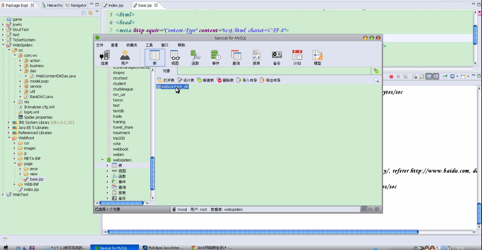Select Spider.properties file
Viewport: 482px width, 250px height.
36,117
